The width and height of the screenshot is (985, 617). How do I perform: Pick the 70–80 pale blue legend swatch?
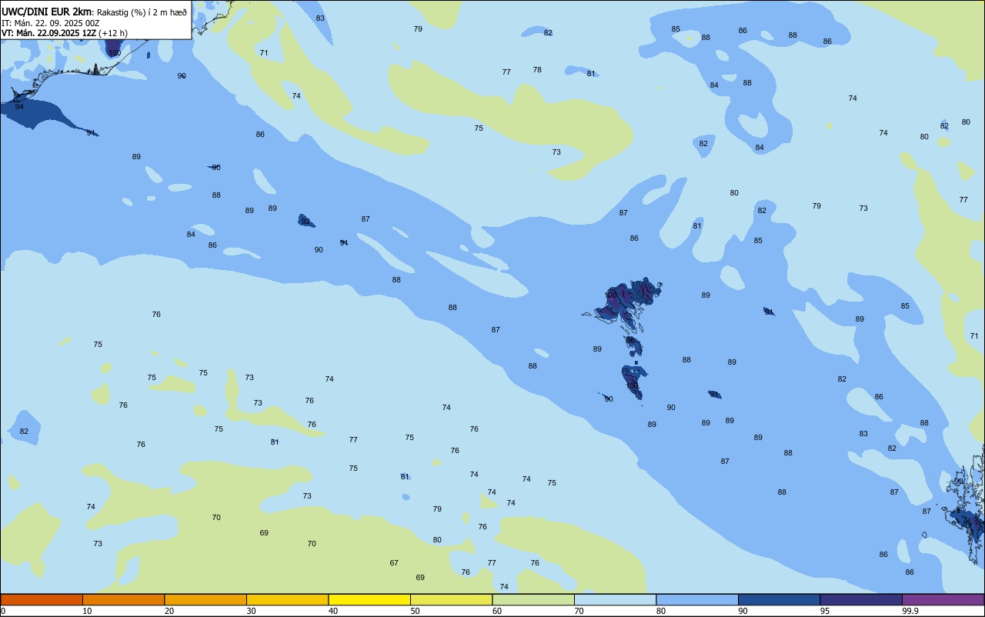(x=615, y=599)
